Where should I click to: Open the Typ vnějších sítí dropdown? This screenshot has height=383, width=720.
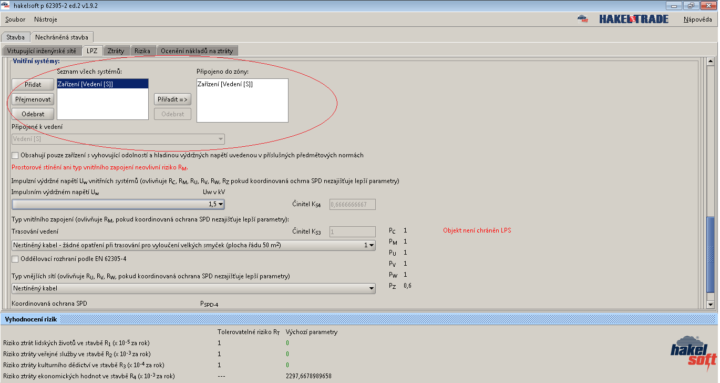pyautogui.click(x=193, y=288)
